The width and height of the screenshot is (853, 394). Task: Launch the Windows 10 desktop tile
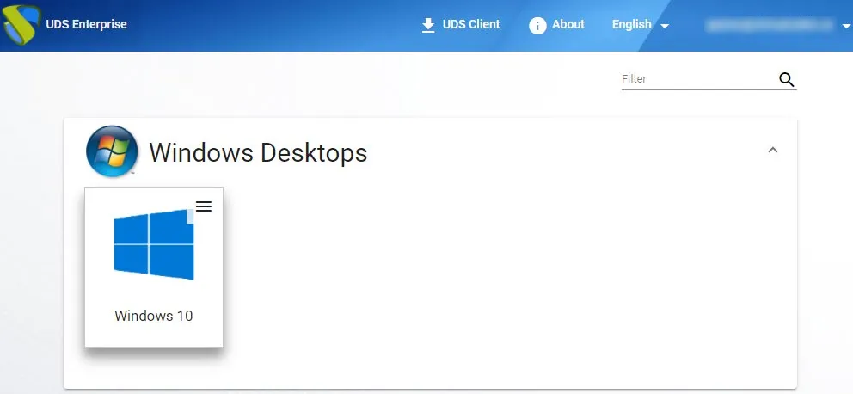[x=154, y=267]
